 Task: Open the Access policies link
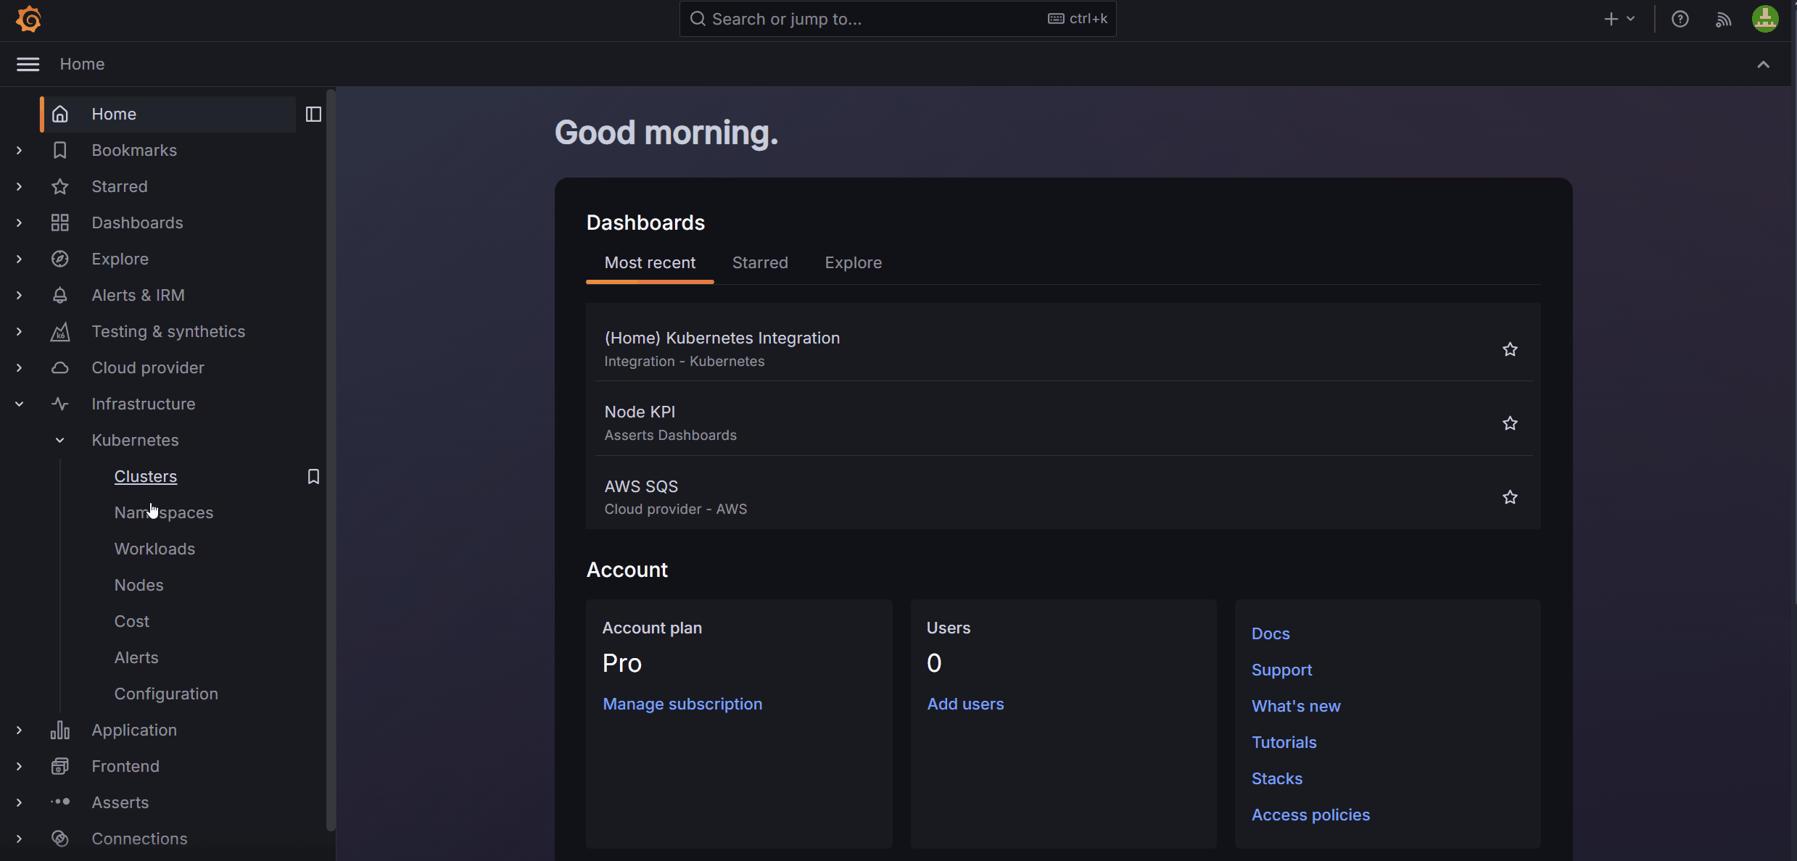click(1310, 815)
